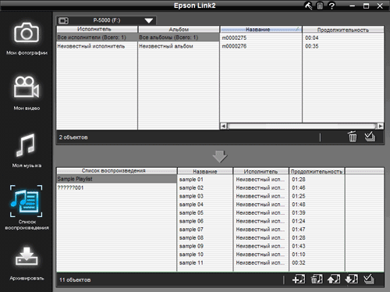Click the device icon in title bar
This screenshot has height=292, width=390.
[x=320, y=5]
